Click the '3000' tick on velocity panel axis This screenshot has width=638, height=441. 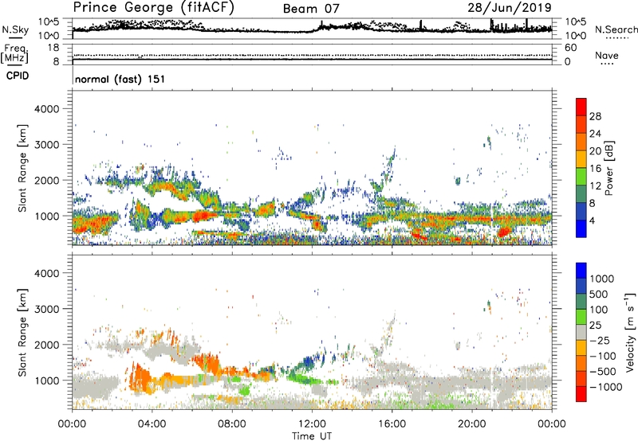click(x=46, y=309)
